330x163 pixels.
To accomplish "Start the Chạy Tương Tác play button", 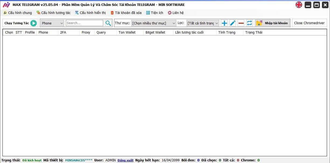I will [x=33, y=23].
